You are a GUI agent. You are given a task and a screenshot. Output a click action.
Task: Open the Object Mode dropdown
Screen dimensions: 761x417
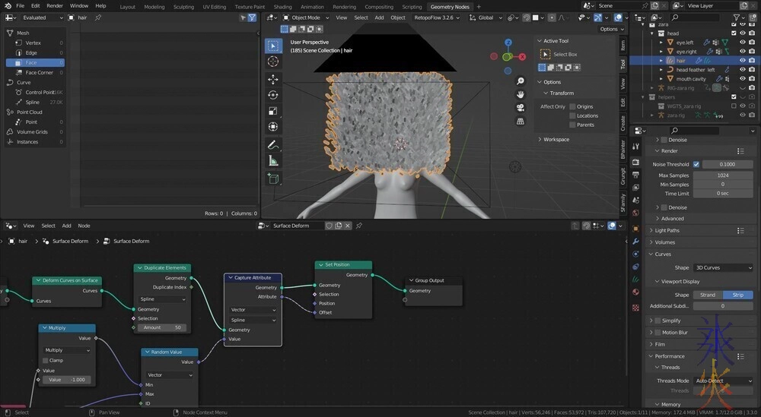click(x=306, y=17)
